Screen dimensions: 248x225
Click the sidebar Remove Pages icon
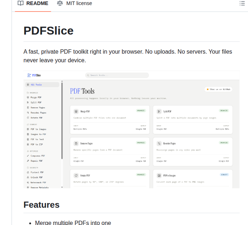click(x=28, y=108)
